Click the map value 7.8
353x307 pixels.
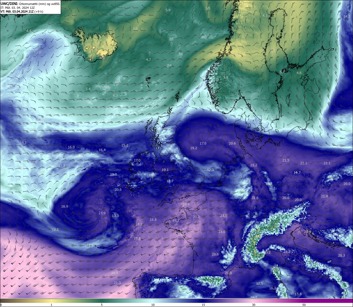pyautogui.click(x=180, y=54)
